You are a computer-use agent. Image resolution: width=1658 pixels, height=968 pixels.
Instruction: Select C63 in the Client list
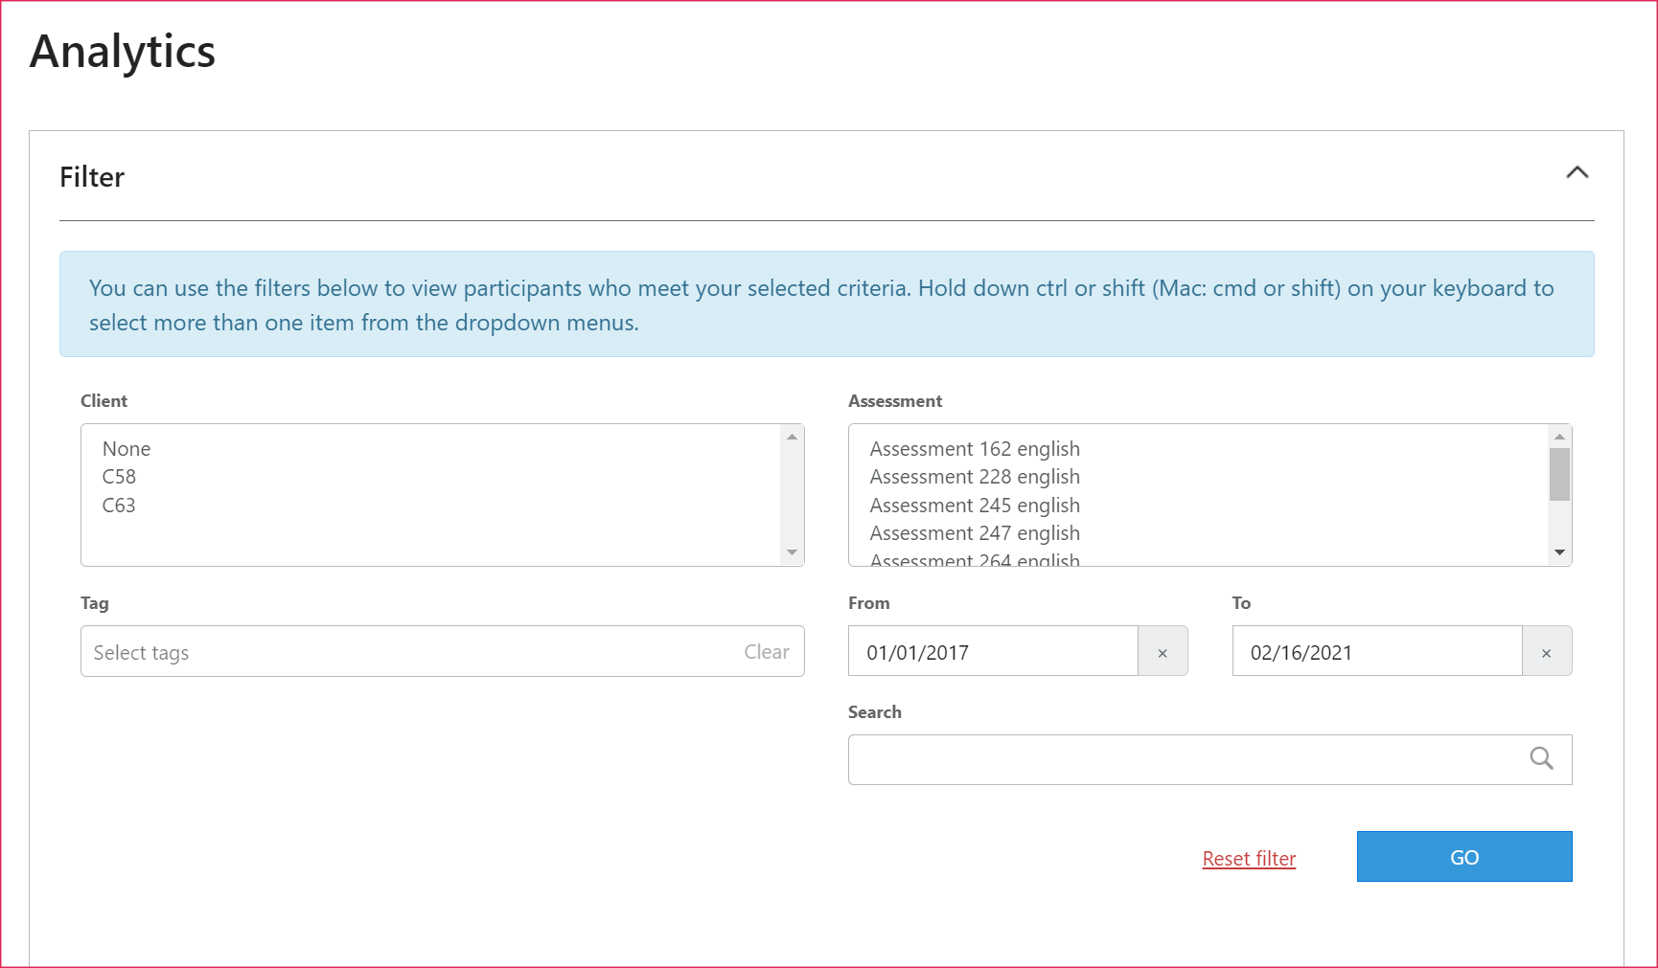[x=119, y=505]
